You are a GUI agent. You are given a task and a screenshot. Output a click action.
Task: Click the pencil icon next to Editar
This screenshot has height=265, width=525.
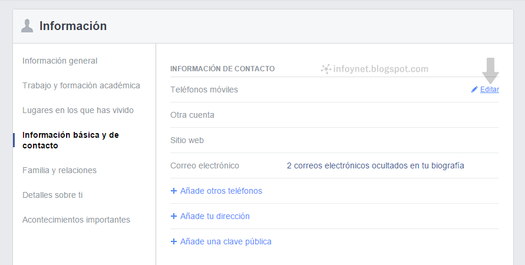[474, 90]
